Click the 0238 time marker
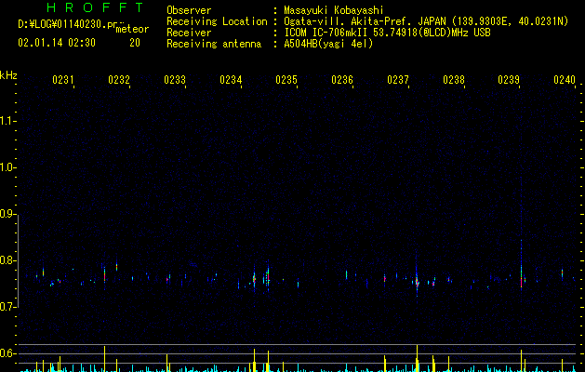 (x=454, y=79)
